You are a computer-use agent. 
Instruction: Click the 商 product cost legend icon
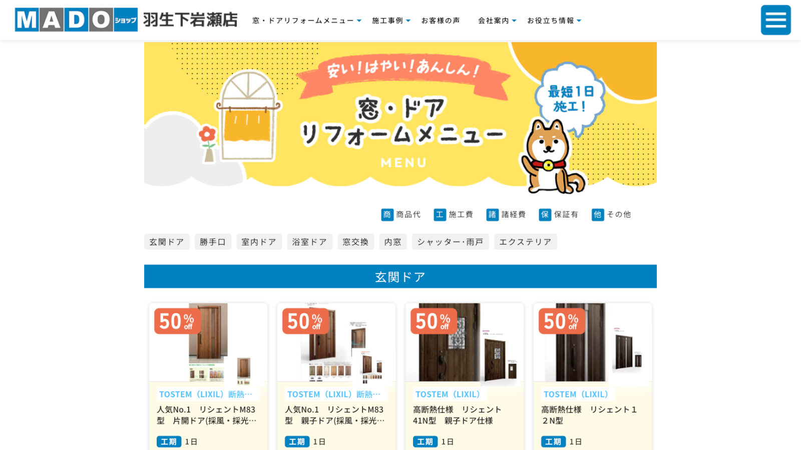click(x=387, y=214)
